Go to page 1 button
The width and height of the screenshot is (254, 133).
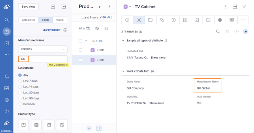(x=99, y=128)
